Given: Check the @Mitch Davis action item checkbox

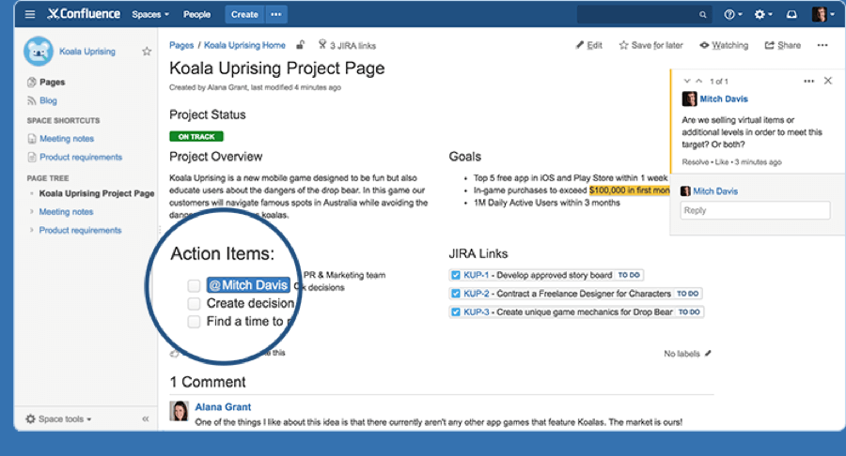Looking at the screenshot, I should pyautogui.click(x=194, y=285).
